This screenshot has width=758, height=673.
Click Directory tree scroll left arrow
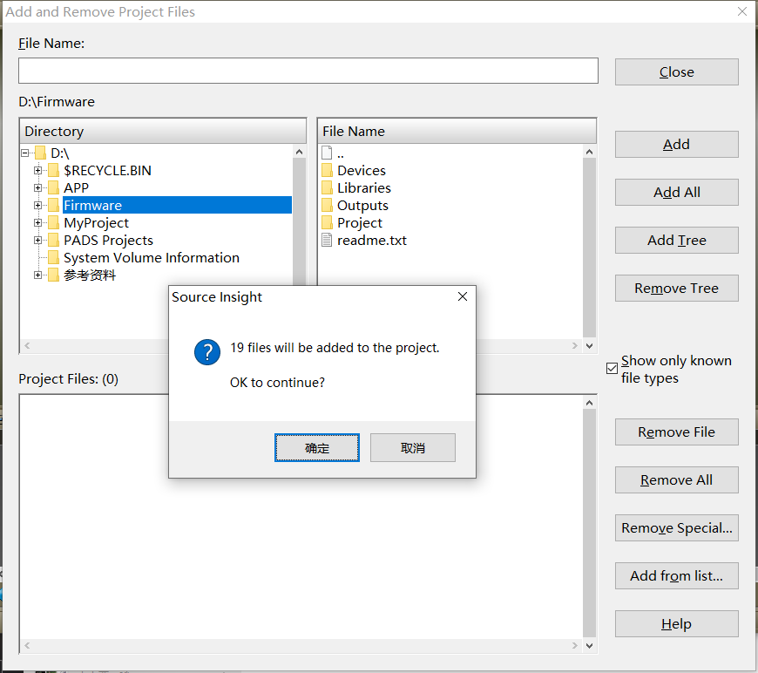27,345
